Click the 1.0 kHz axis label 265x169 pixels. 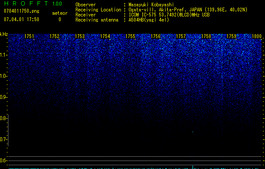pos(3,76)
